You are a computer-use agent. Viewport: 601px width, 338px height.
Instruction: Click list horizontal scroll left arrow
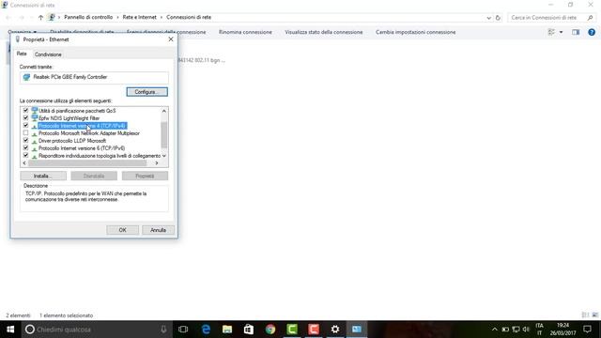tap(24, 163)
